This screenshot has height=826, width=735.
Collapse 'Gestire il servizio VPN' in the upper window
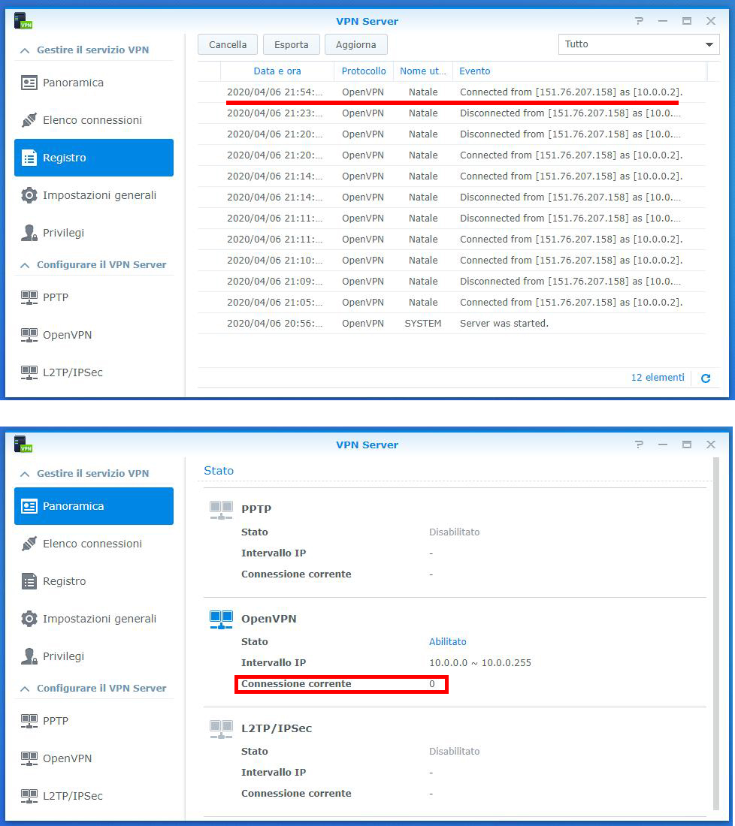pyautogui.click(x=25, y=50)
